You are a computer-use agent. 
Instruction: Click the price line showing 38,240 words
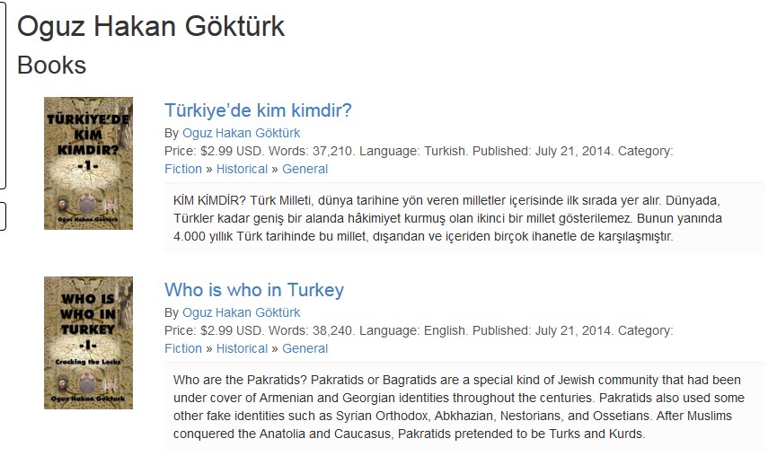(419, 330)
